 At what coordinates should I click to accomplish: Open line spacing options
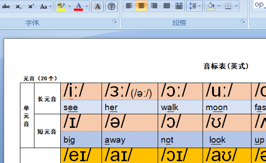pos(193,6)
